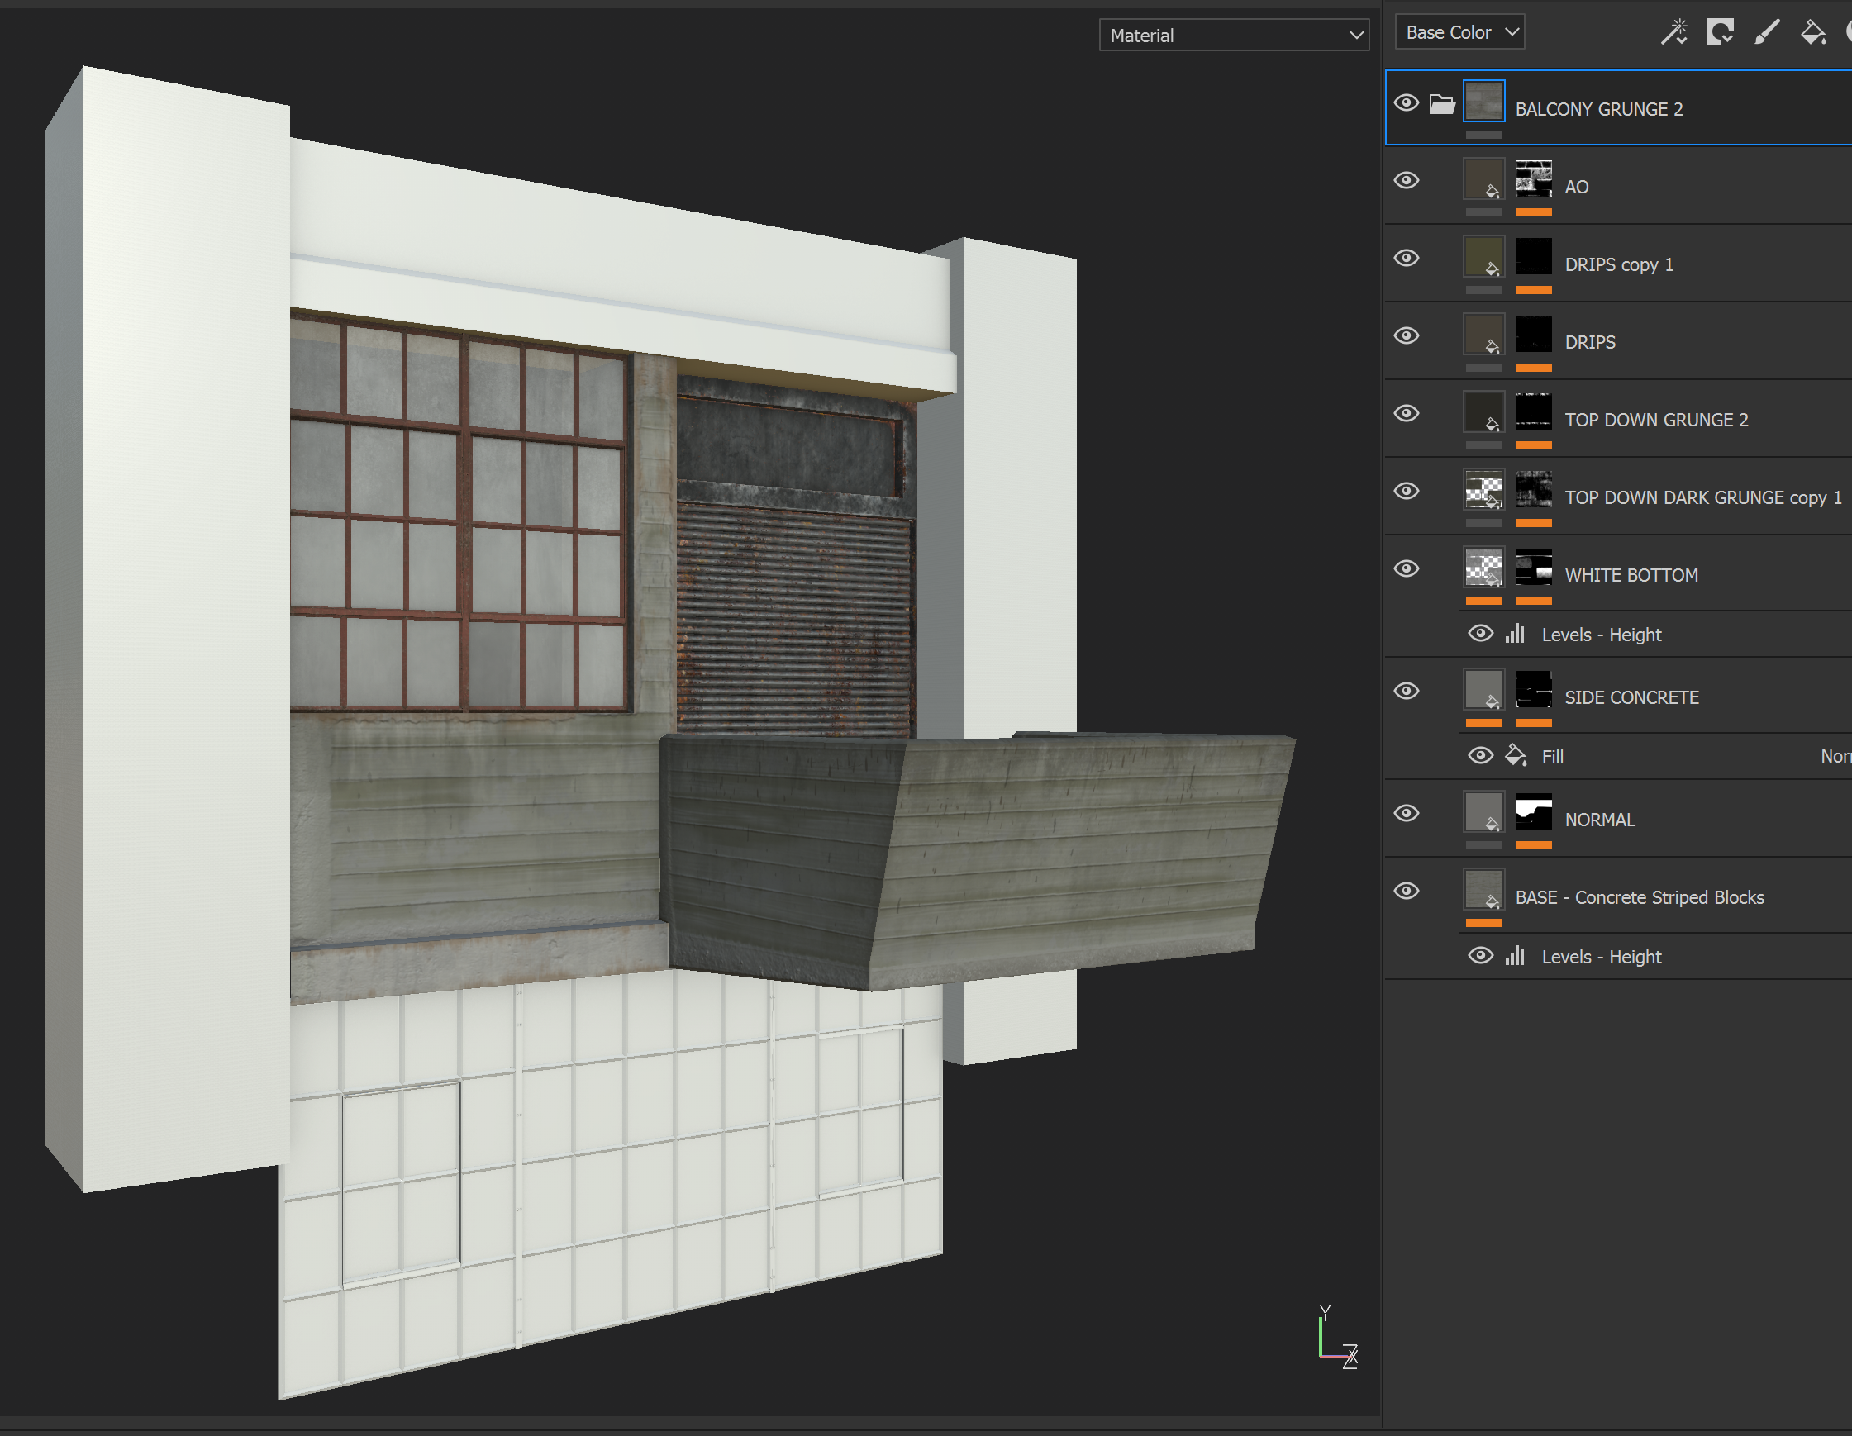Click the DRIPS layer color swatch thumbnail
The height and width of the screenshot is (1436, 1852).
coord(1484,335)
